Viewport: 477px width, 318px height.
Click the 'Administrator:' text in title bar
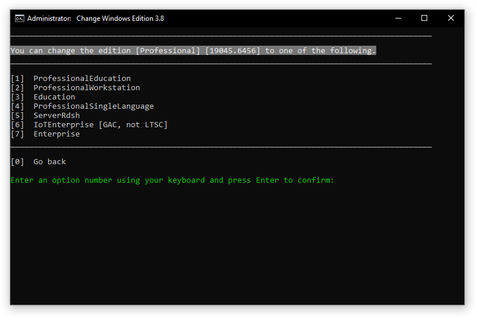pyautogui.click(x=50, y=18)
